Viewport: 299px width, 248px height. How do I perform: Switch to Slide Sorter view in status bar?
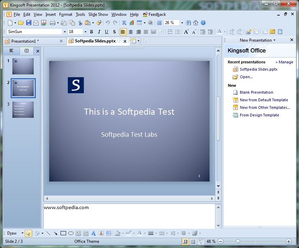pos(193,241)
